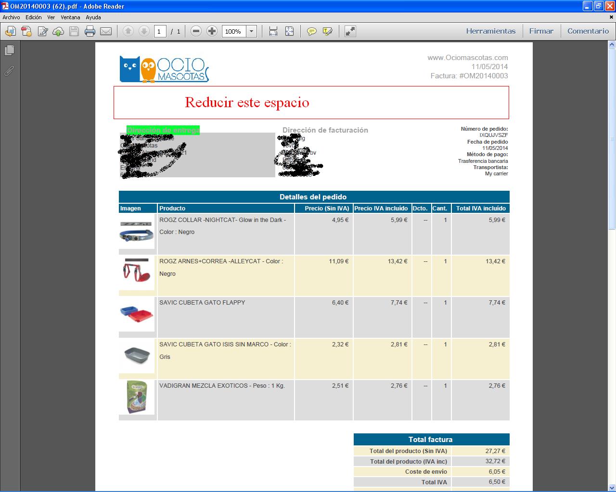
Task: Open the Herramientas pane
Action: 491,31
